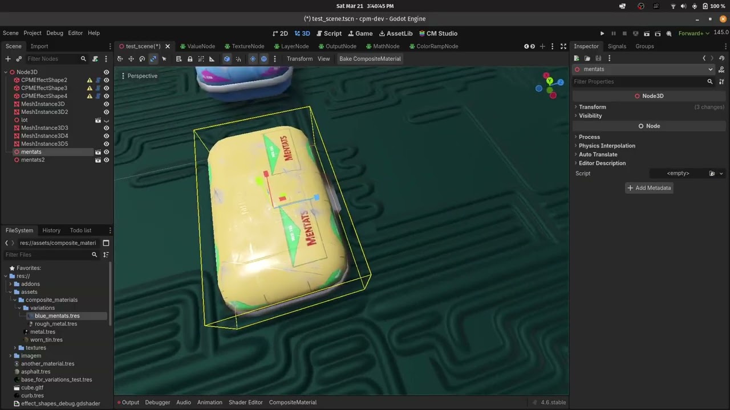Switch to the Signals tab
This screenshot has width=730, height=410.
(x=617, y=46)
